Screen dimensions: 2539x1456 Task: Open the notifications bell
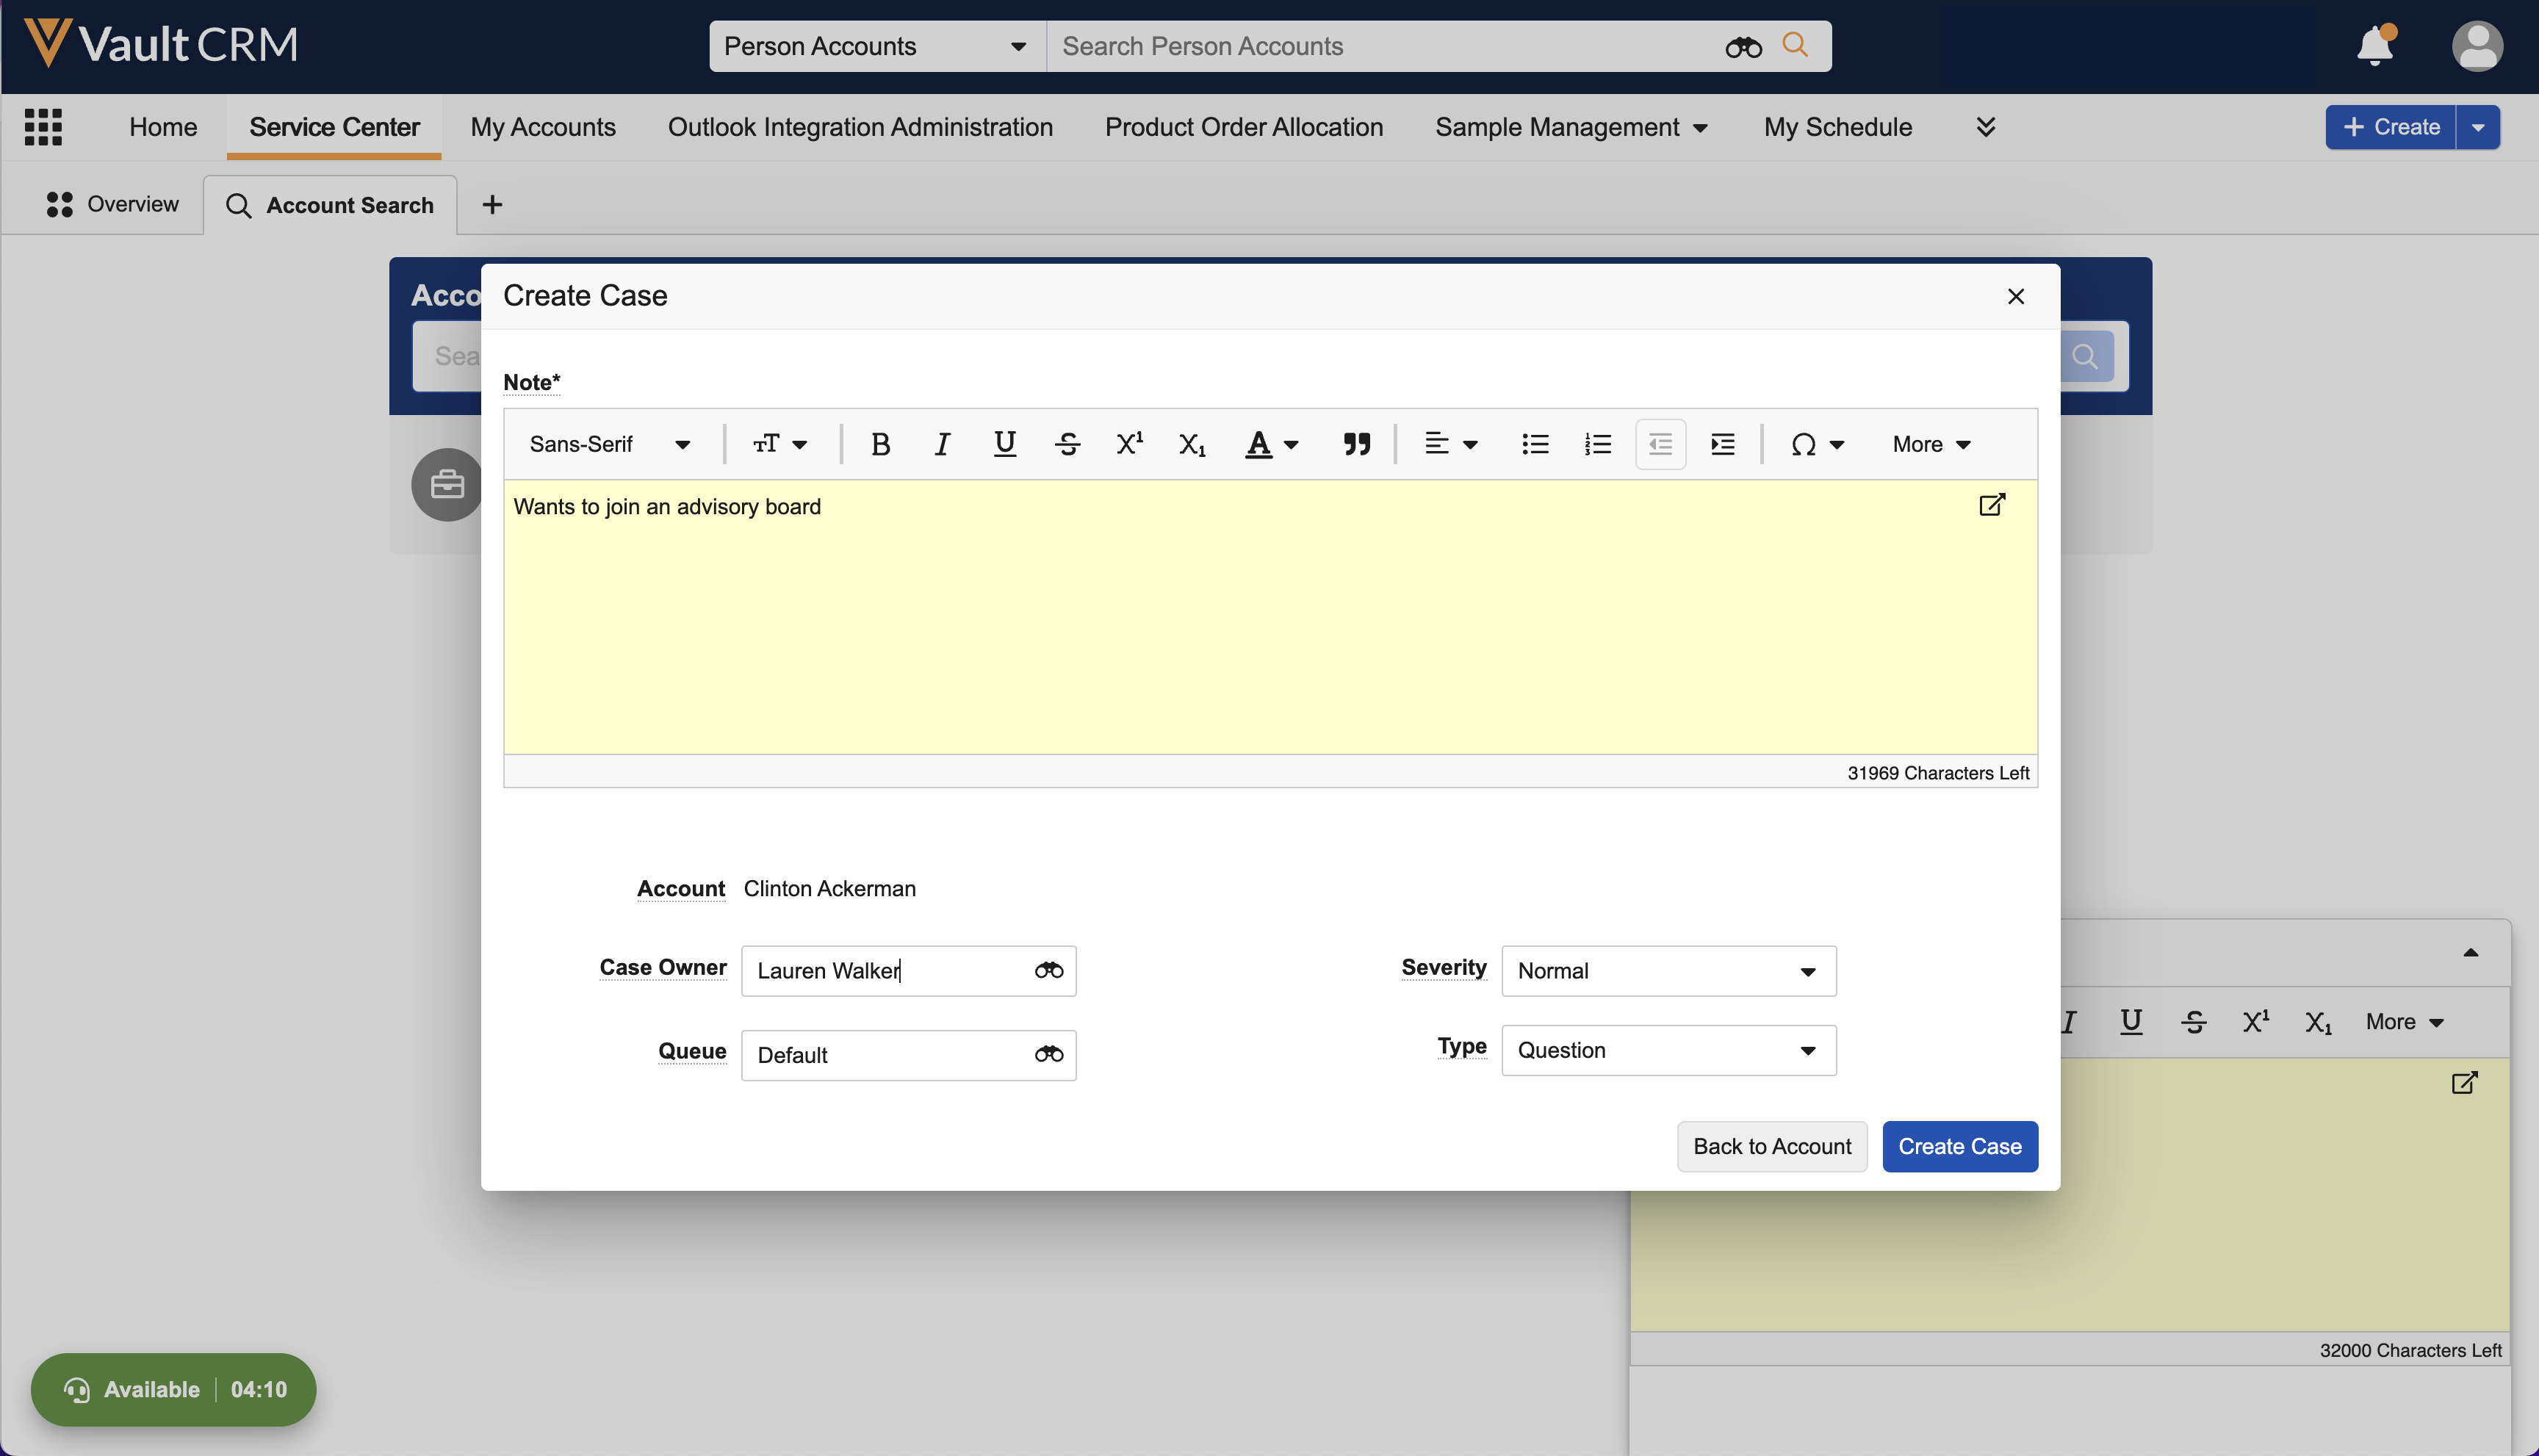[2374, 46]
